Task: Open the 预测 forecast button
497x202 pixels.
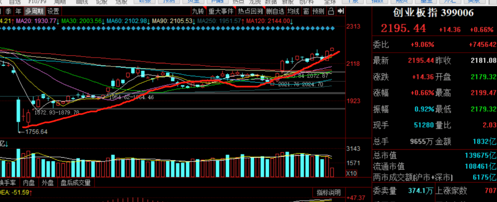Action: 318,12
